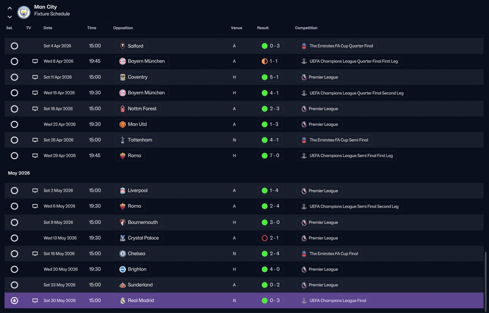This screenshot has height=313, width=489.
Task: Sort by the Competition column header
Action: click(306, 28)
